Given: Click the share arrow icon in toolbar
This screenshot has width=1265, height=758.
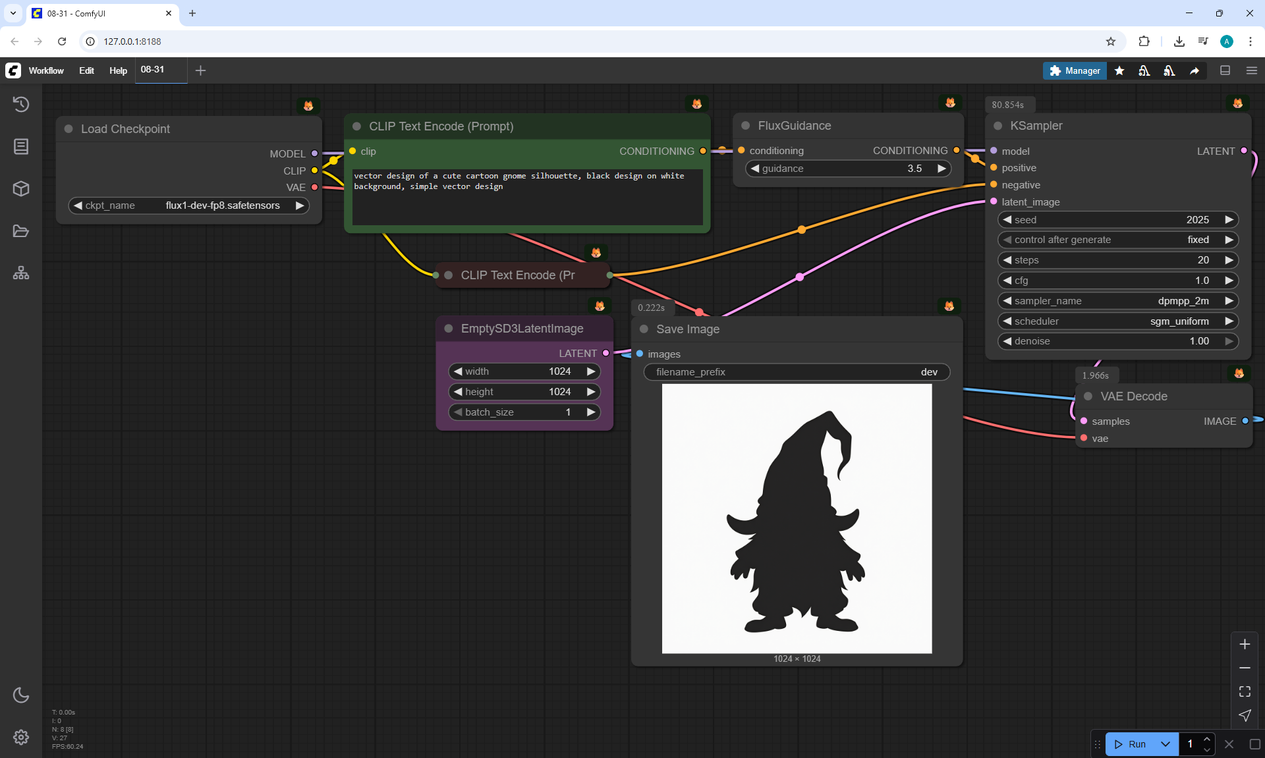Looking at the screenshot, I should (1195, 70).
